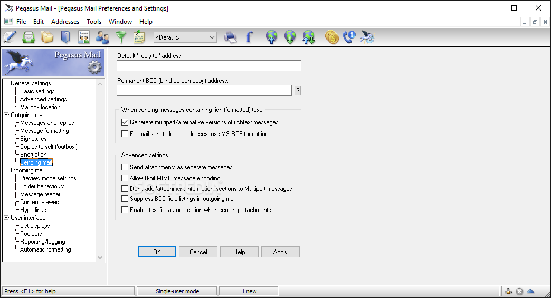Image resolution: width=551 pixels, height=298 pixels.
Task: Open the local users lookup icon
Action: (x=102, y=37)
